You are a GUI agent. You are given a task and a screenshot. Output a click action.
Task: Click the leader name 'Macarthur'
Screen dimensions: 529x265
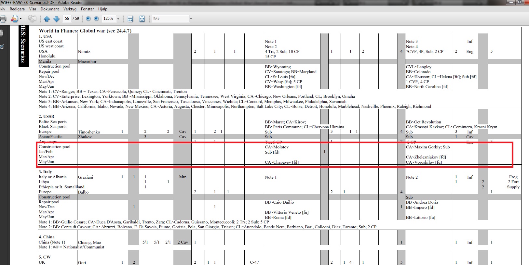pos(87,61)
